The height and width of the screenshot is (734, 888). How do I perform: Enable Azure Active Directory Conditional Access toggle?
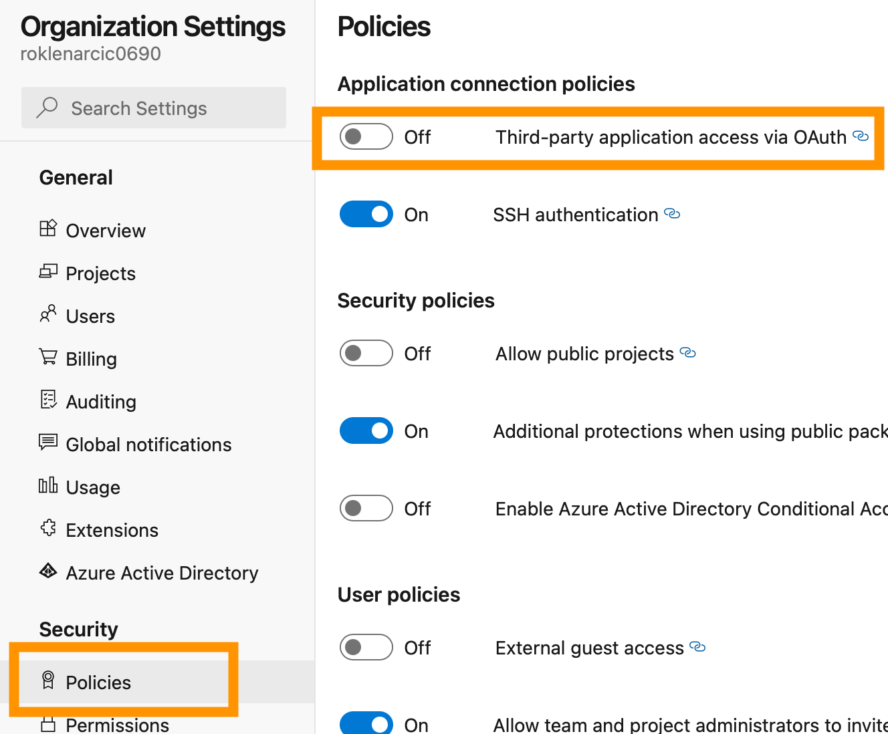point(366,509)
